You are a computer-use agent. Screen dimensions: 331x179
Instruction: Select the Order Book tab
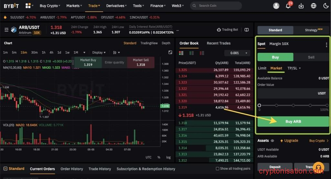click(x=189, y=43)
